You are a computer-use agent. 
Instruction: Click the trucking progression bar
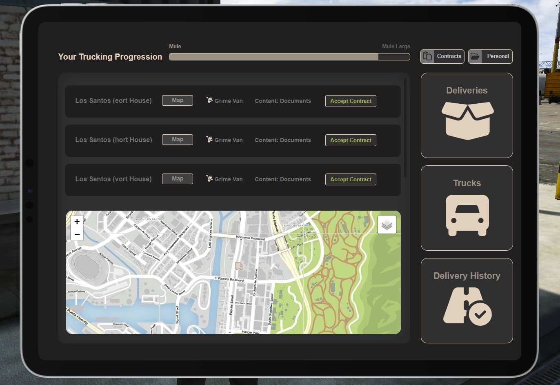tap(289, 57)
